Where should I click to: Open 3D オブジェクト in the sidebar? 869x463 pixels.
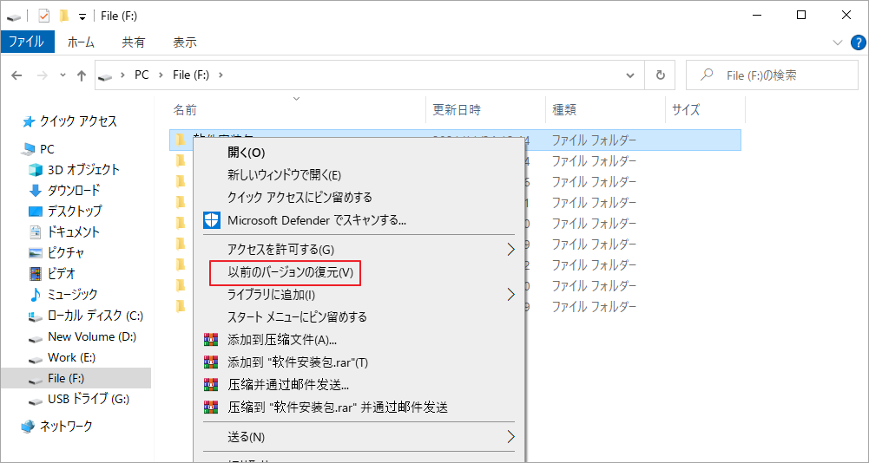[75, 169]
